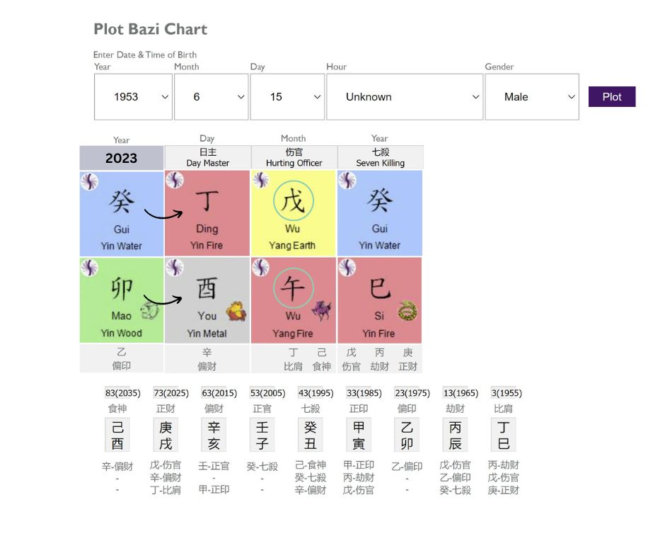Select the 3(1955) luck pillar 丁巳
This screenshot has height=558, width=665.
[504, 435]
